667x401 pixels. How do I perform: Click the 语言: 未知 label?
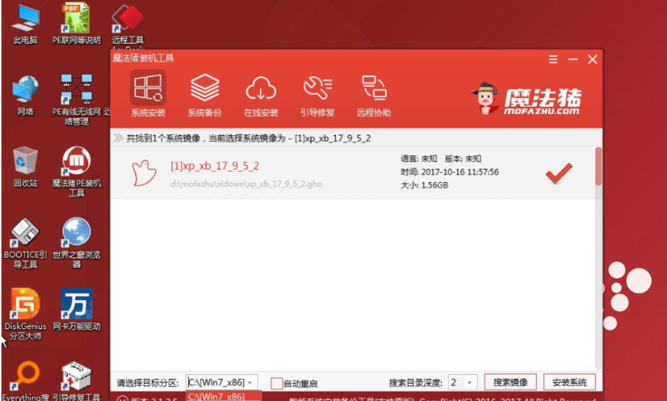pos(419,159)
